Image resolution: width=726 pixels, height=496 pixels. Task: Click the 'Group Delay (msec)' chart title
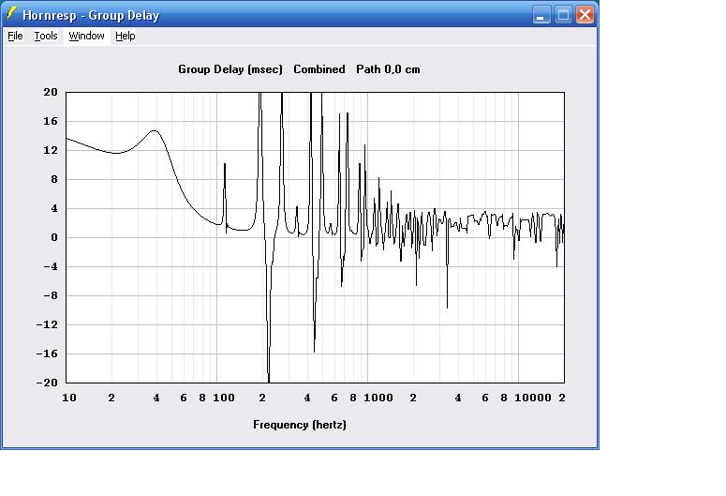tap(230, 69)
